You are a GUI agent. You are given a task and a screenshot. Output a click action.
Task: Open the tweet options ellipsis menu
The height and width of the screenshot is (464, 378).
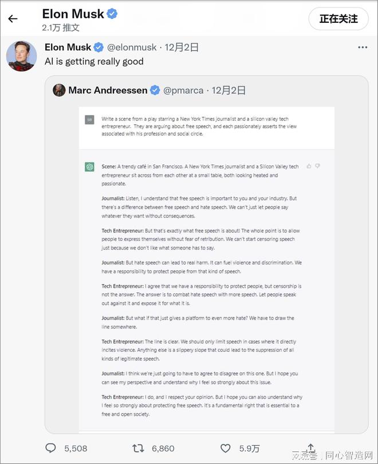tap(363, 47)
